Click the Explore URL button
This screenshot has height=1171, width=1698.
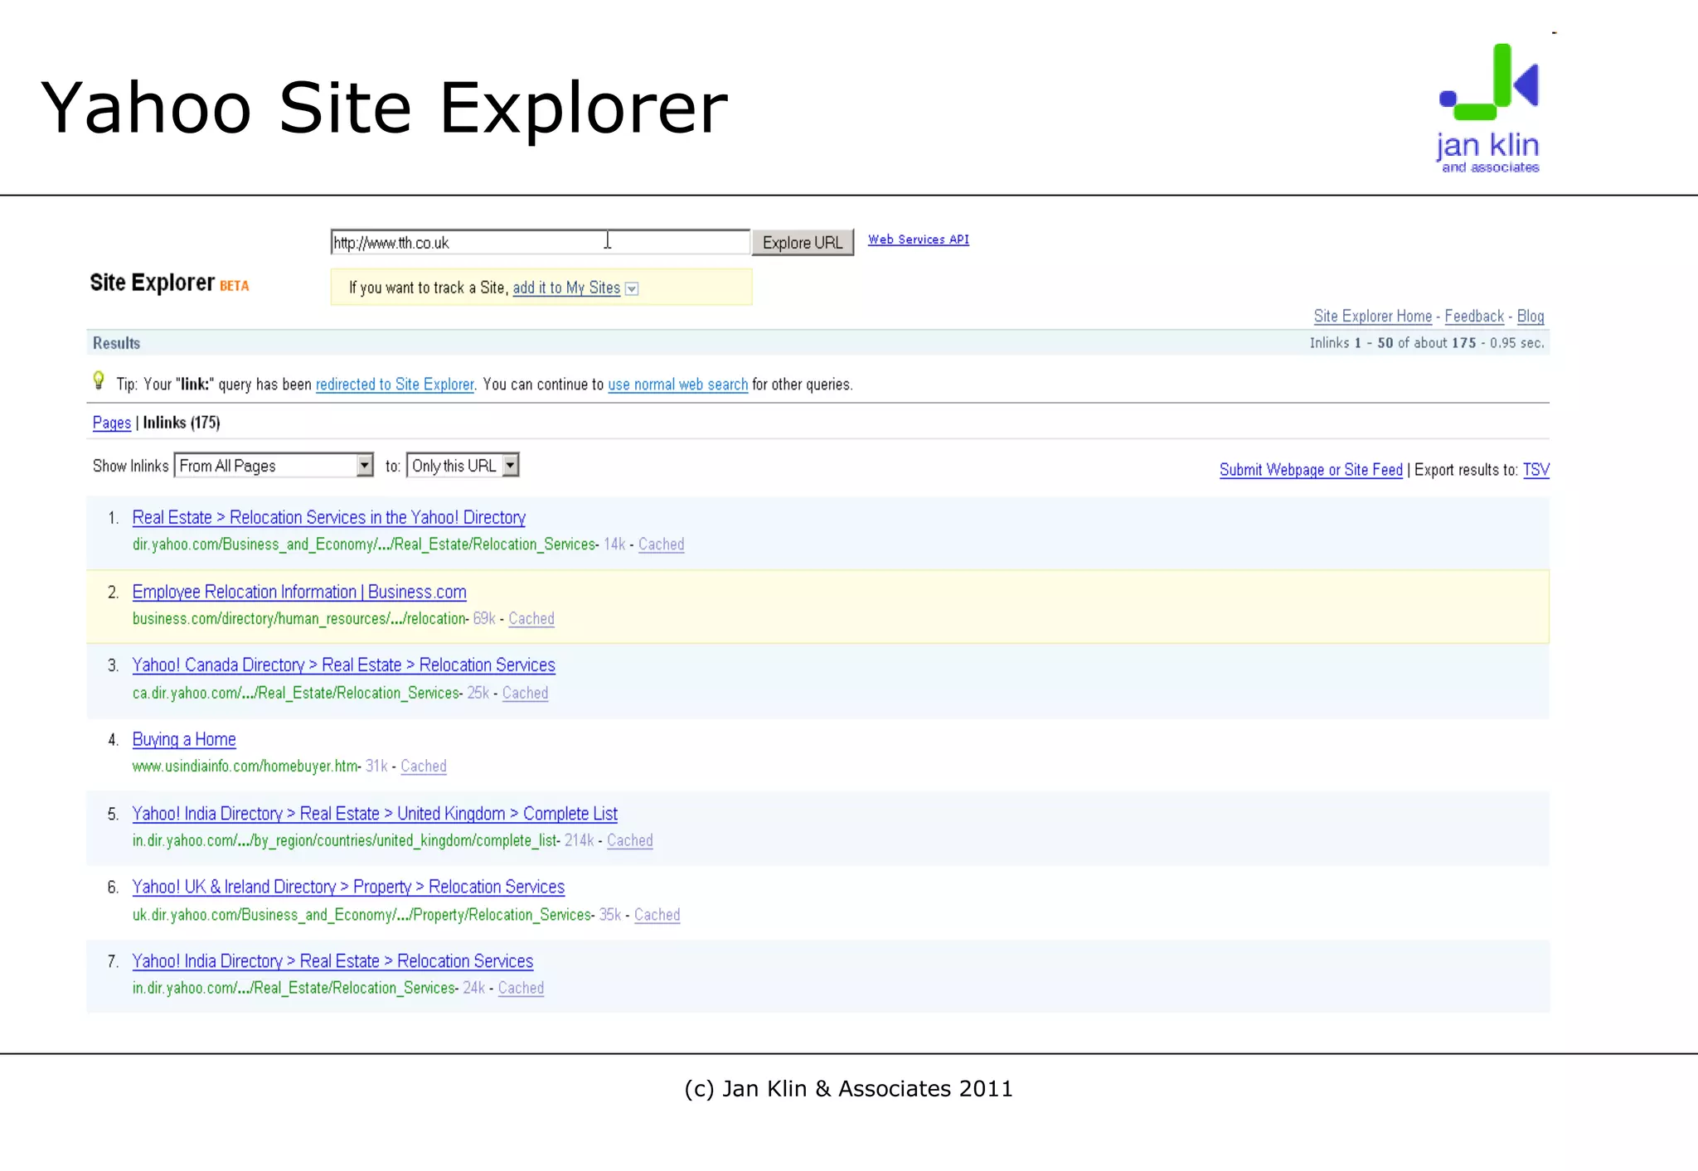click(x=803, y=243)
